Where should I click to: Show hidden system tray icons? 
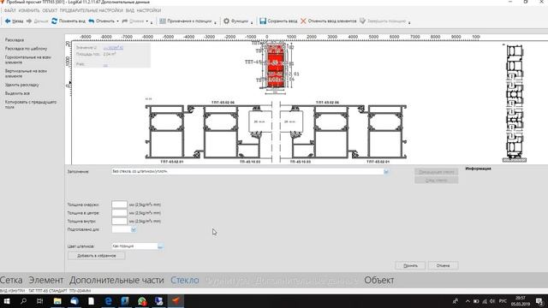pos(468,301)
